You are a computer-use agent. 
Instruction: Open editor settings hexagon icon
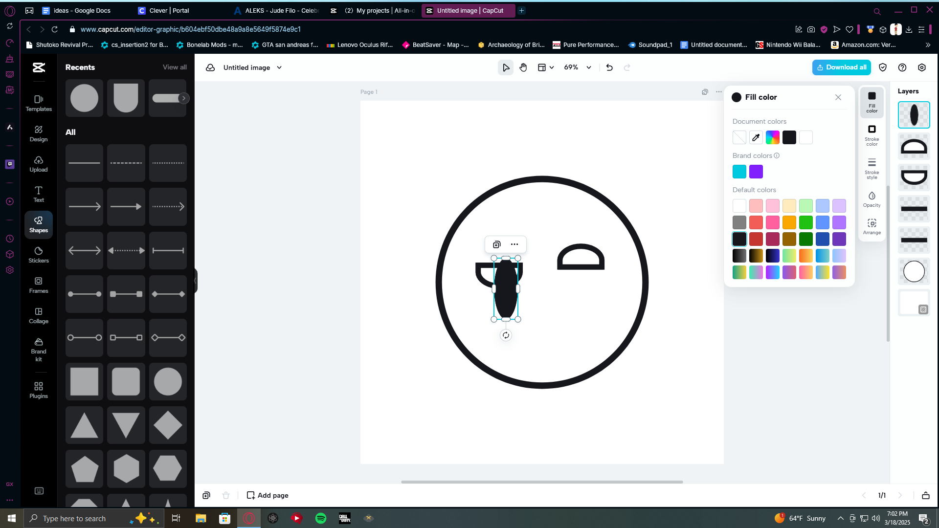coord(922,67)
